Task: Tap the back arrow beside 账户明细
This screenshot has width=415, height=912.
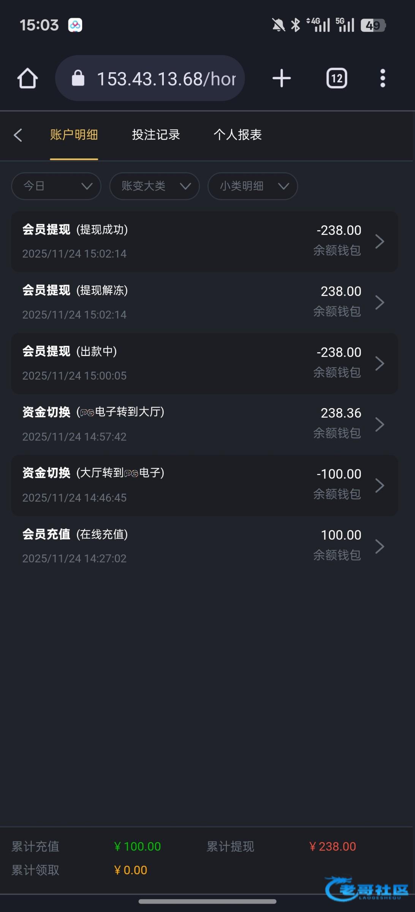Action: pos(18,135)
